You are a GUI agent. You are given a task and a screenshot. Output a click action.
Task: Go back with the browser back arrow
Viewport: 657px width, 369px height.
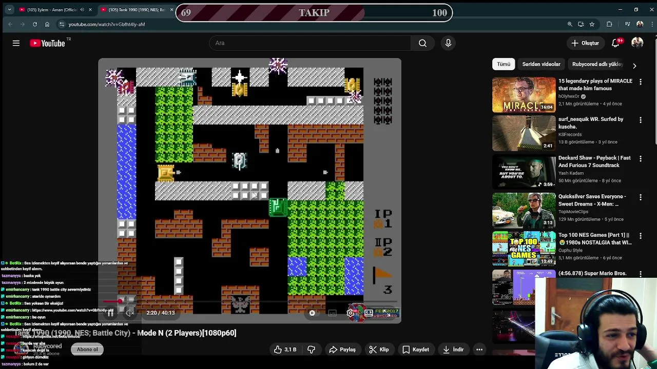coord(10,24)
